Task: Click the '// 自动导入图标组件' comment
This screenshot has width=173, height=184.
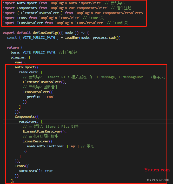Action: click(40, 87)
